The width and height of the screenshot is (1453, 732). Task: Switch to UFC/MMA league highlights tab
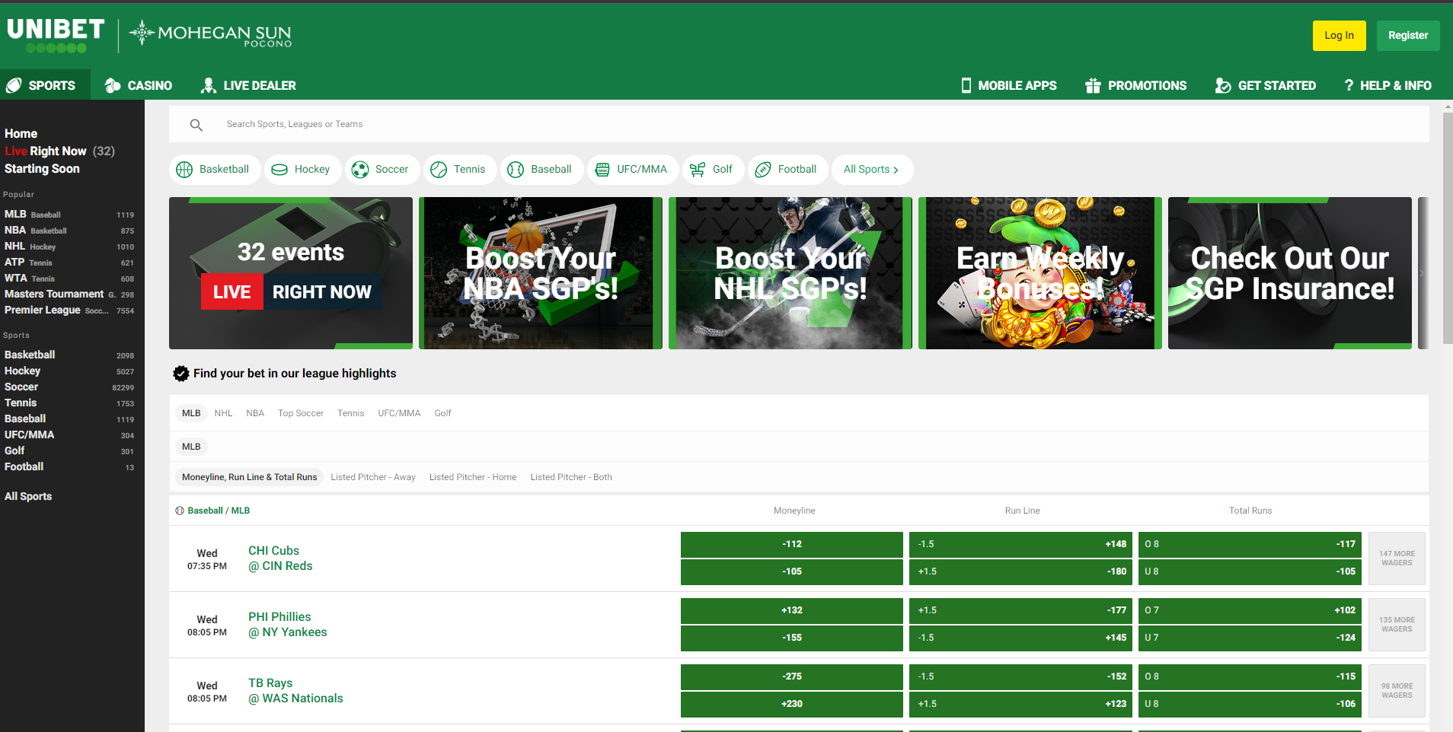pos(399,413)
